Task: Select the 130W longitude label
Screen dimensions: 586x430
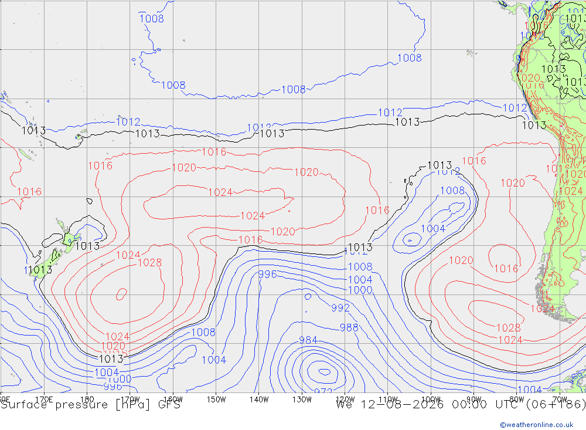Action: point(302,399)
